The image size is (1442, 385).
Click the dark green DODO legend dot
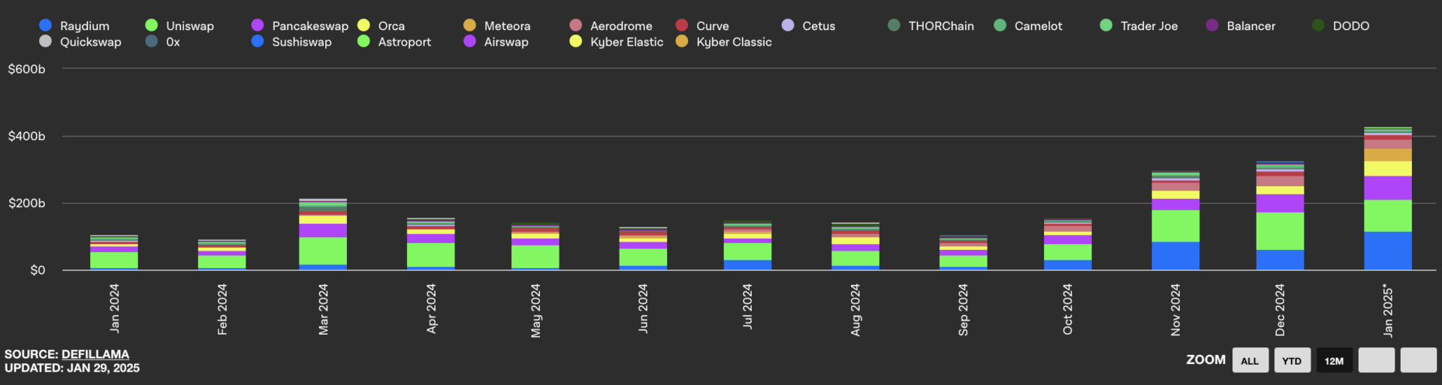coord(1318,26)
